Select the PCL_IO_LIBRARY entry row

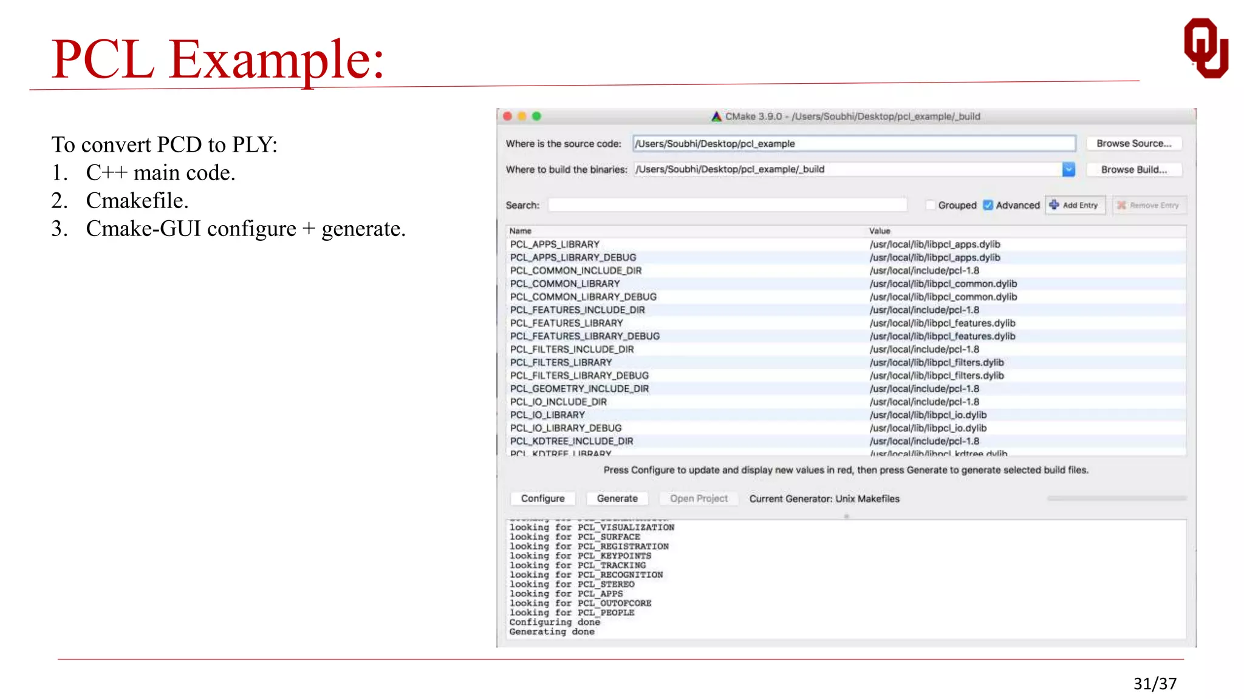click(x=547, y=415)
